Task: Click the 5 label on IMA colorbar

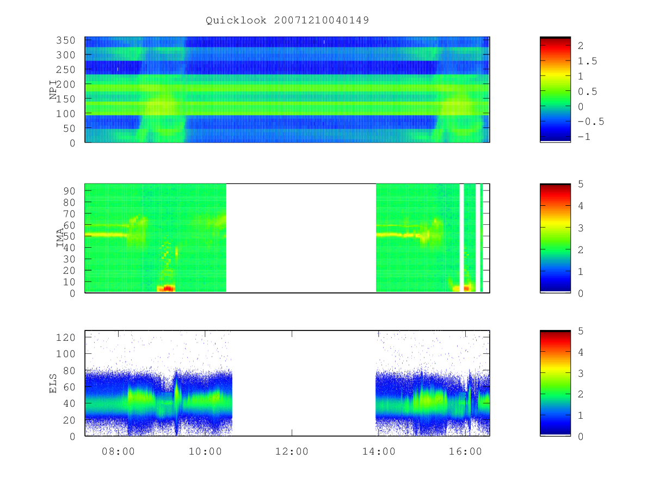Action: click(x=581, y=184)
